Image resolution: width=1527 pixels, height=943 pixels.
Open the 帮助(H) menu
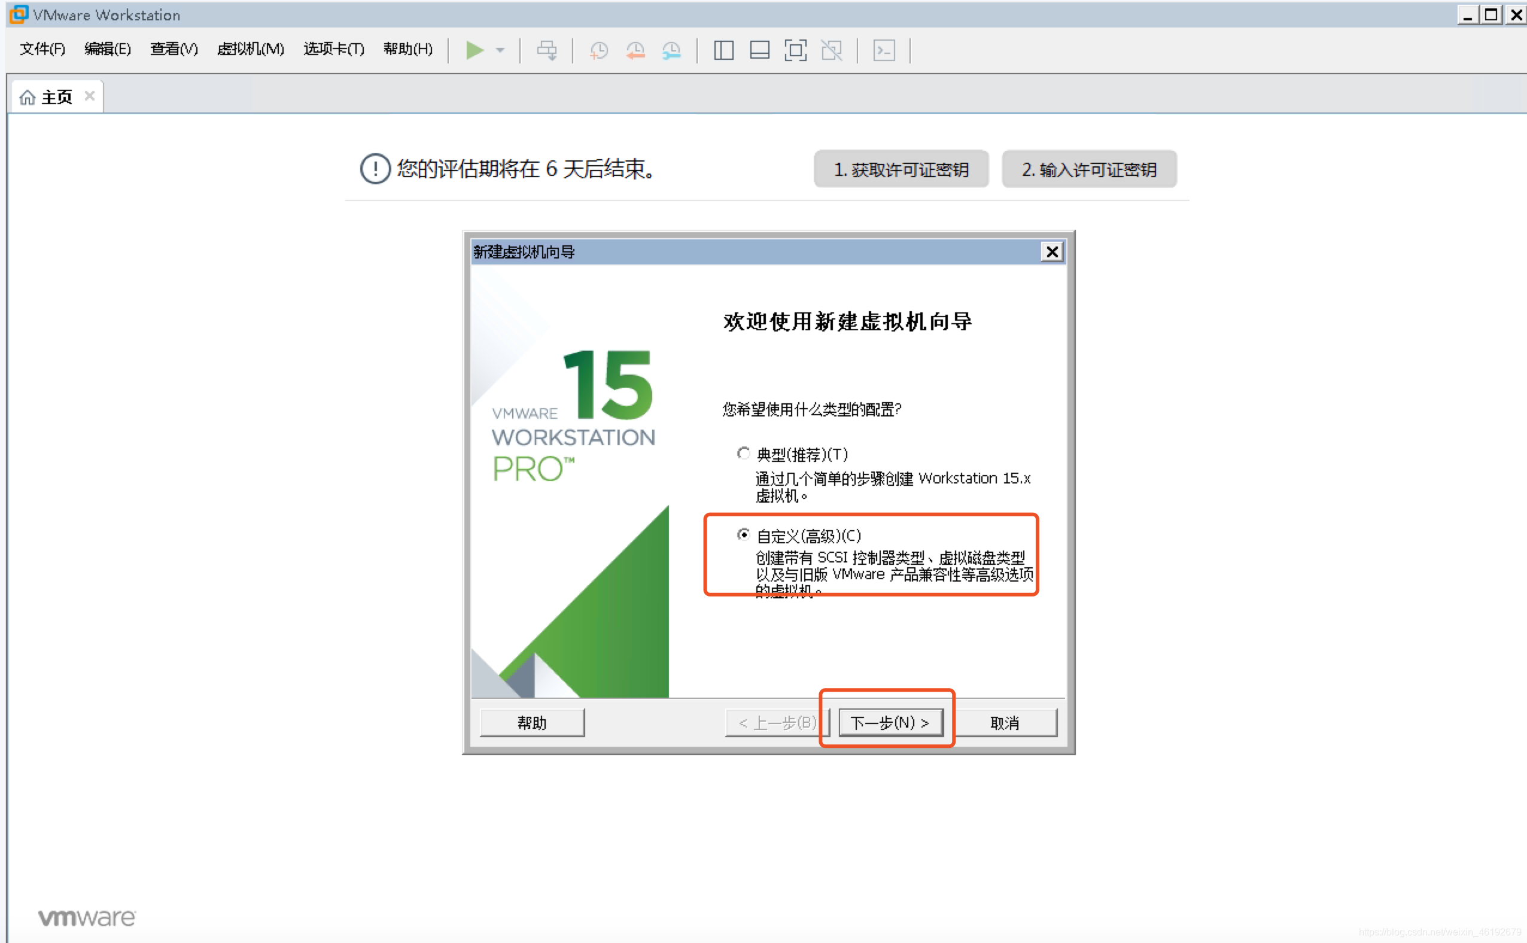(408, 48)
